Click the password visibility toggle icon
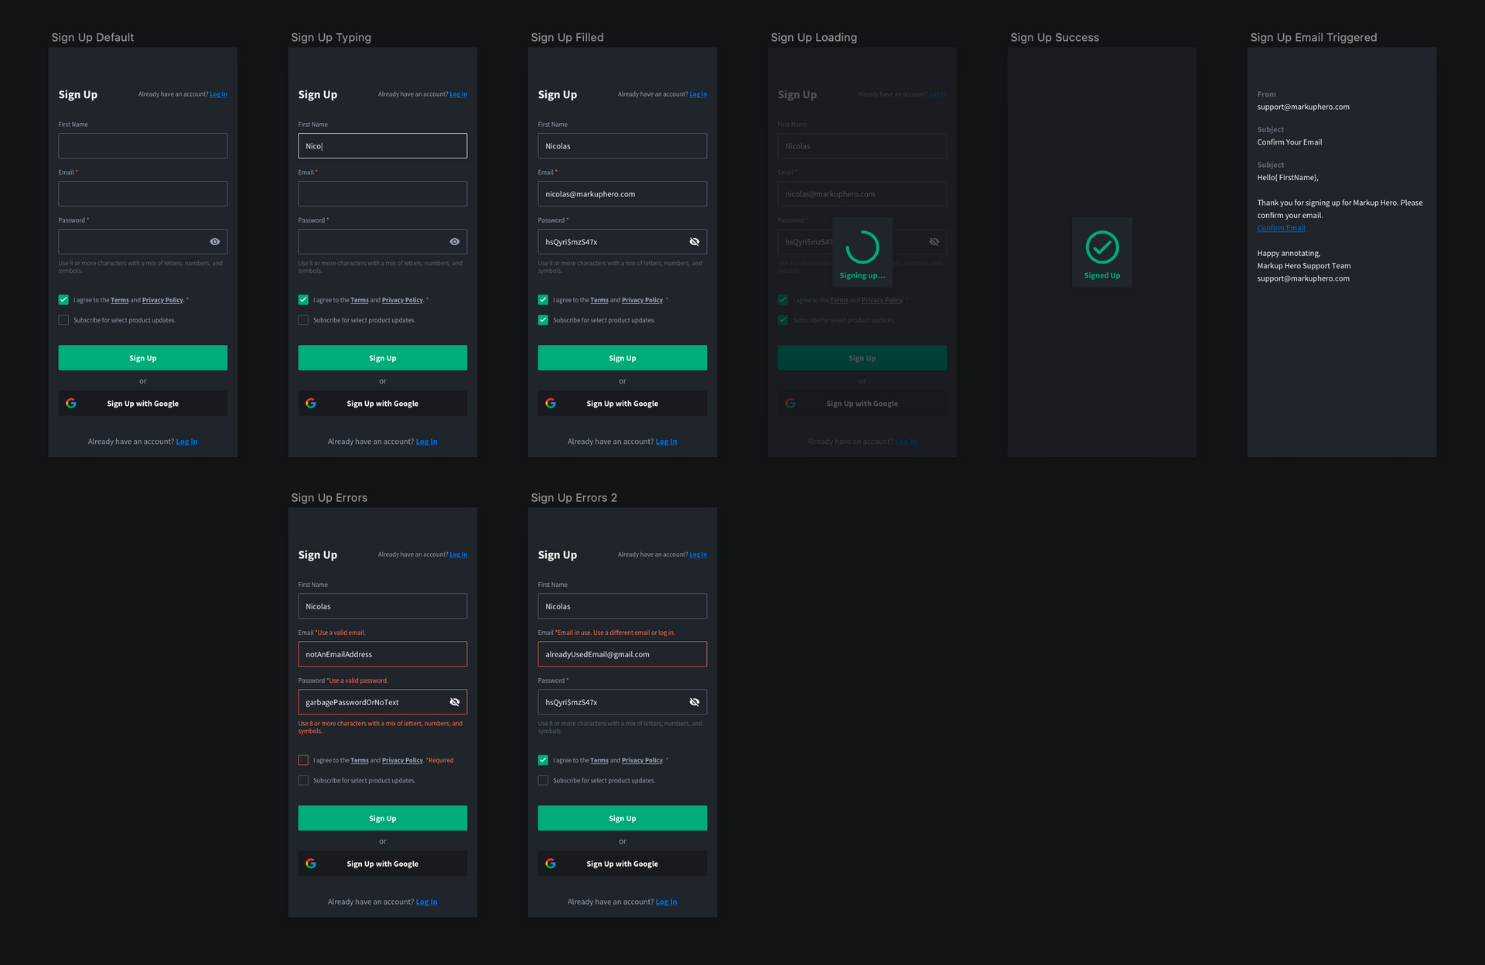The width and height of the screenshot is (1485, 965). point(214,241)
